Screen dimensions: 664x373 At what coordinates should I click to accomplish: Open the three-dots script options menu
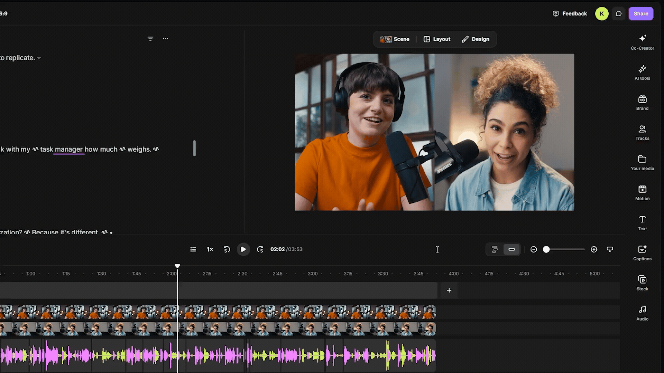(166, 39)
